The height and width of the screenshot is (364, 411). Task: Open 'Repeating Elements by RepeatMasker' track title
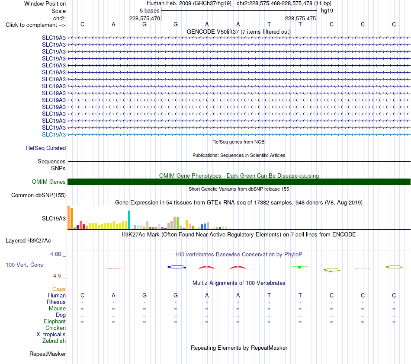(239, 348)
